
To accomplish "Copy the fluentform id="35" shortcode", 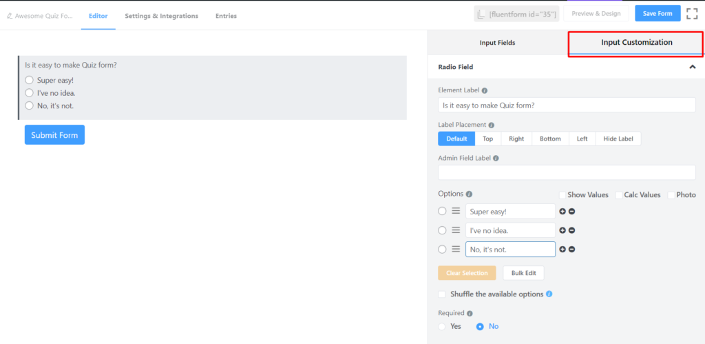I will (516, 14).
